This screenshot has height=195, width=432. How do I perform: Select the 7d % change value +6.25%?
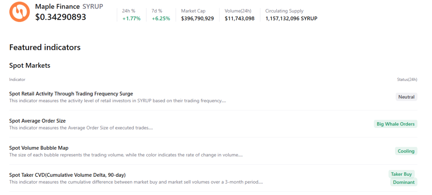[x=161, y=18]
